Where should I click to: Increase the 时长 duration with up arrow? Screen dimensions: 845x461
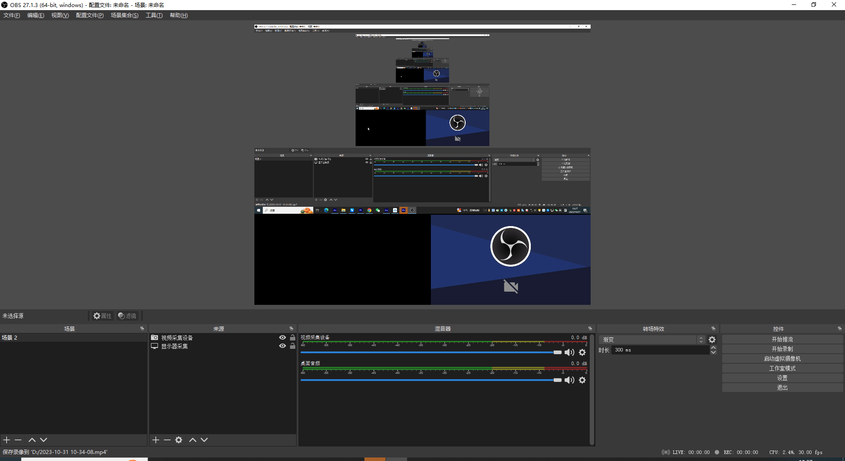click(713, 348)
